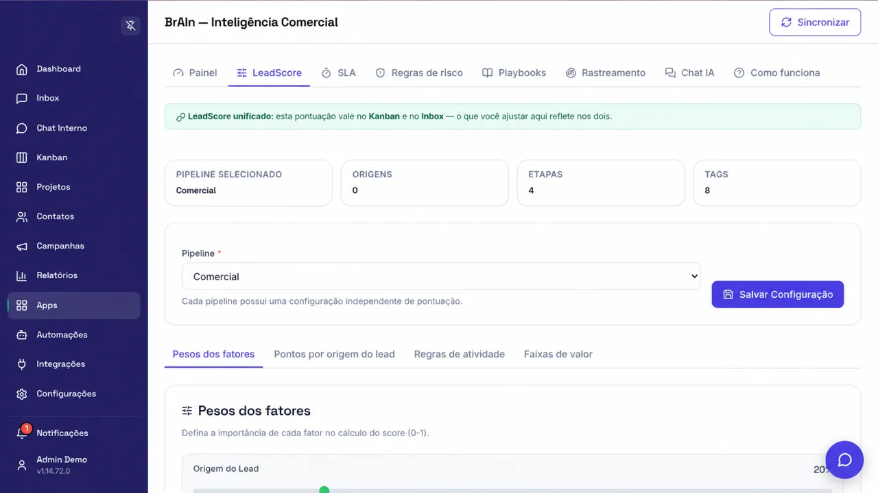Screen dimensions: 878x493
Task: Click the LeadScore unificado info banner
Action: click(x=512, y=116)
